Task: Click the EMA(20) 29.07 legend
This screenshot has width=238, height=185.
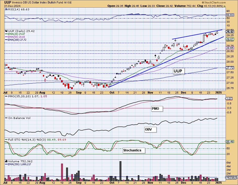Action: tap(16, 34)
